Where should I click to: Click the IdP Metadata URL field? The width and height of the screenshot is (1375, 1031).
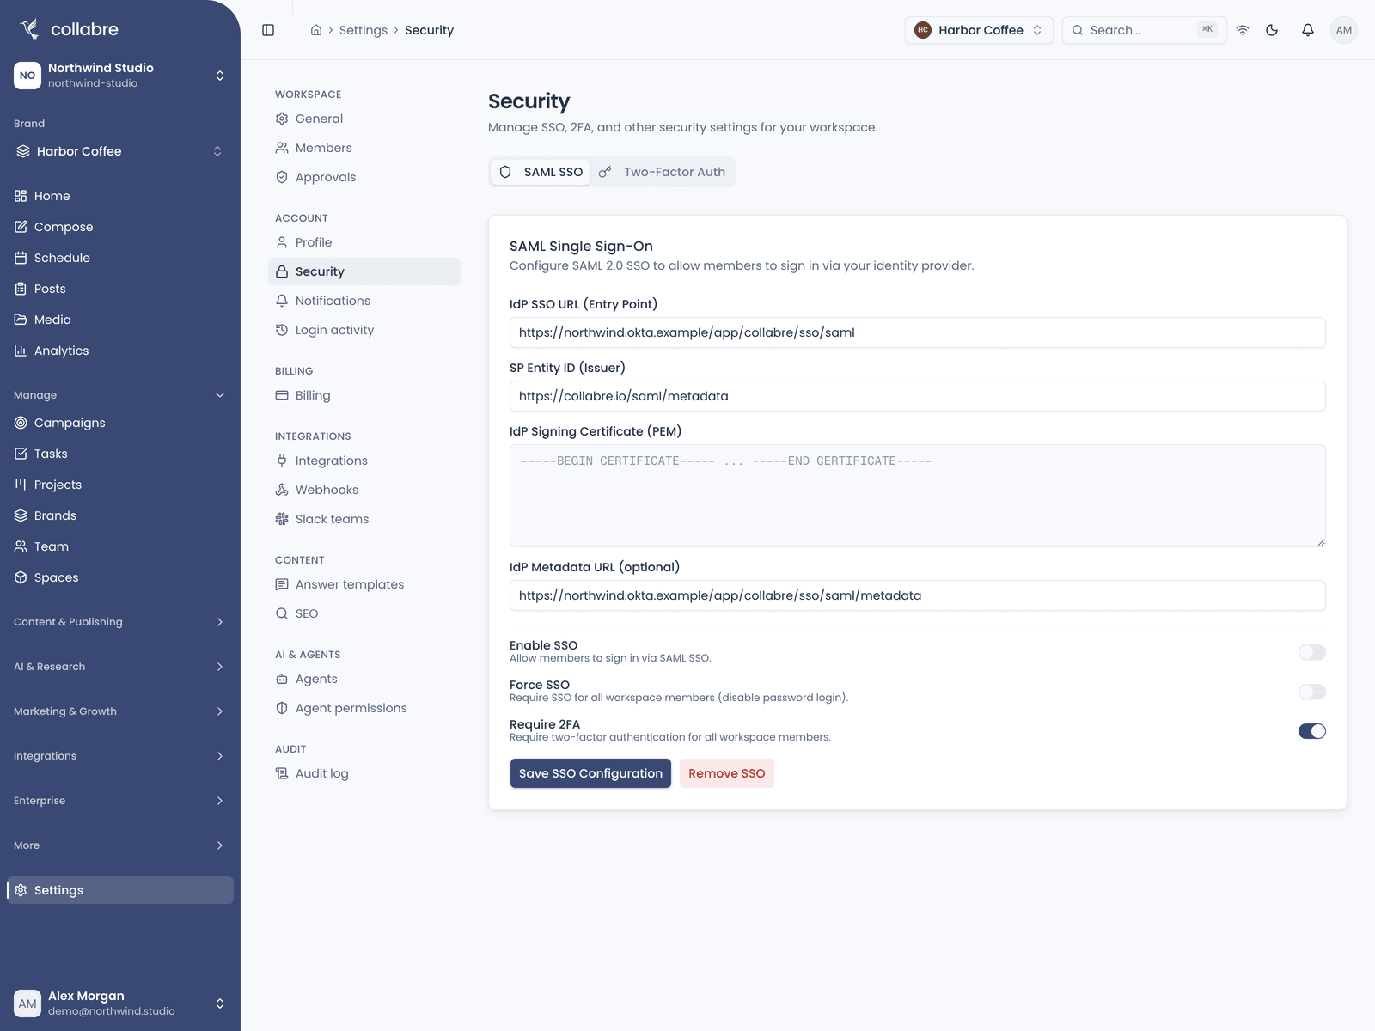click(918, 595)
